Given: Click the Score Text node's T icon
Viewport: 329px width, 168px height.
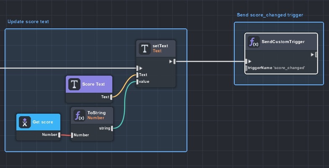Looking at the screenshot, I should 74,84.
